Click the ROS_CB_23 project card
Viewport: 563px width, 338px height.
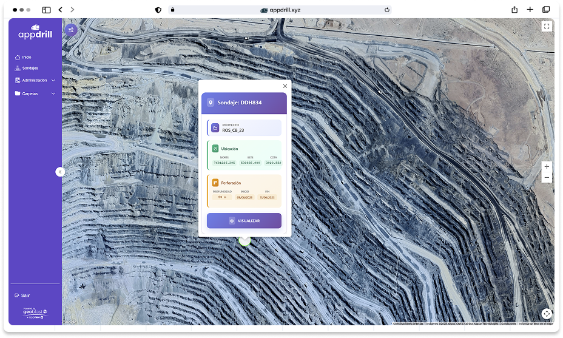(244, 128)
